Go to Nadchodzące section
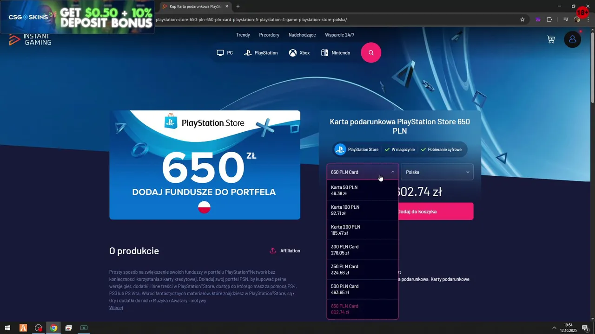Viewport: 595px width, 334px height. click(302, 35)
